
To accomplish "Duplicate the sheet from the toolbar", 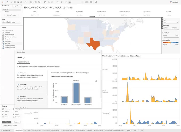I will tap(36, 2).
